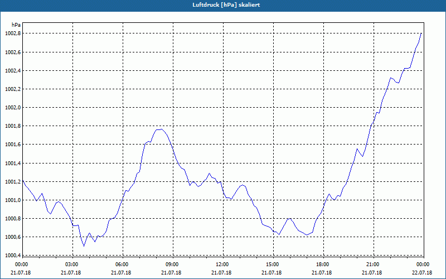Click the chart title 'Luftdruck [hPa] skaliert'

(x=226, y=5)
